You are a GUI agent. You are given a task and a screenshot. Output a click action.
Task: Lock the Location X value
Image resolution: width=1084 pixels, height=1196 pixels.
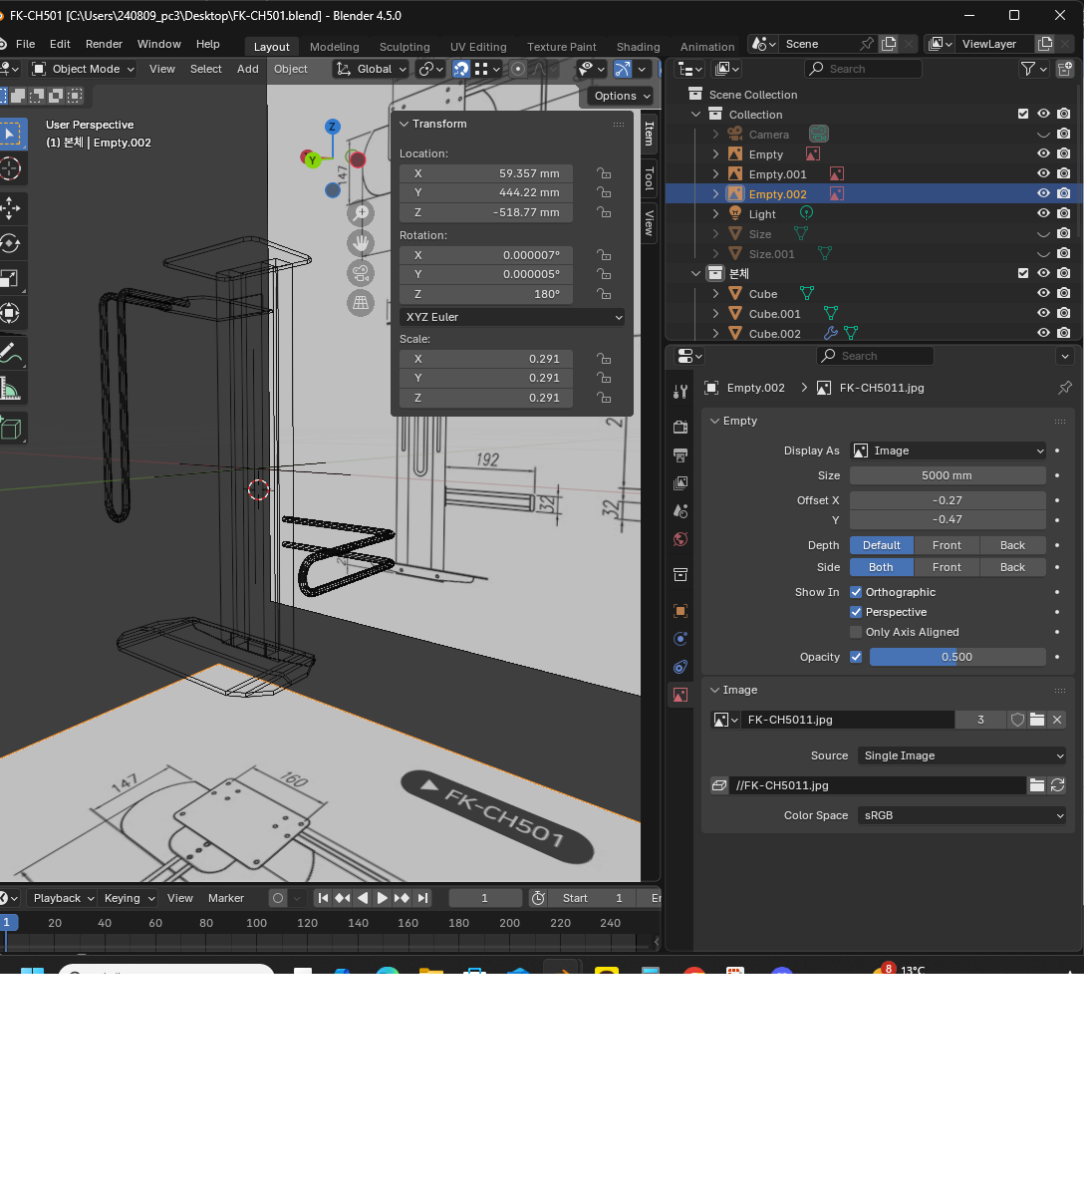point(604,173)
